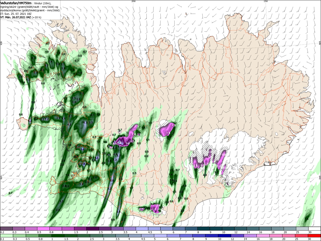The height and width of the screenshot is (241, 321).
Task: Select the dark teal snow swatch labeled 9
Action: (216, 229)
